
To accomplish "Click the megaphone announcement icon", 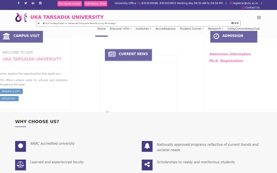I will point(39,23).
